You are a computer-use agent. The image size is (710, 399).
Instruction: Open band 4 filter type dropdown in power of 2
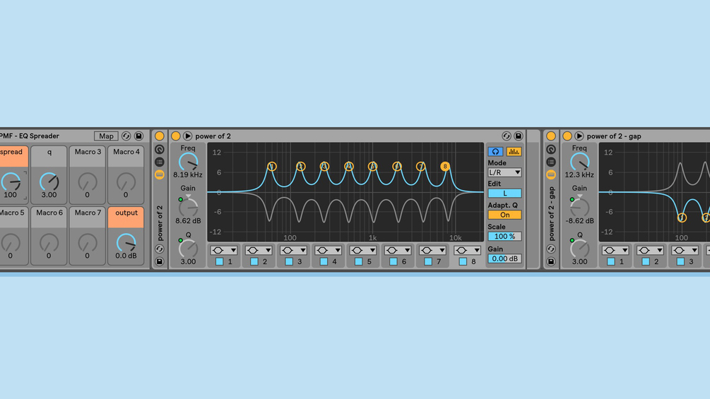click(x=329, y=250)
